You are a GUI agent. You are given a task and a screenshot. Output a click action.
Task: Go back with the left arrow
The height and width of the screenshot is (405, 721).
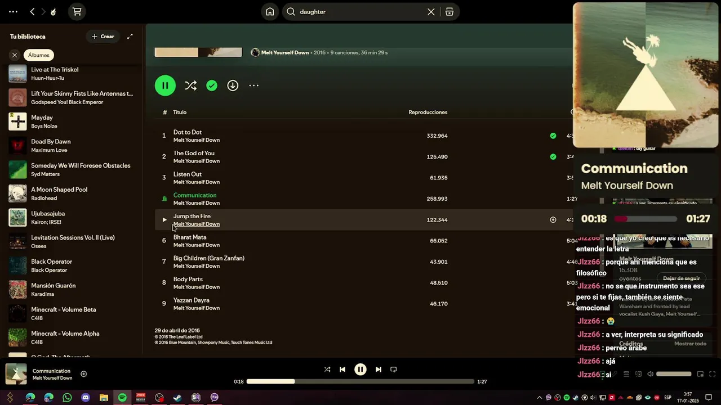pyautogui.click(x=32, y=12)
